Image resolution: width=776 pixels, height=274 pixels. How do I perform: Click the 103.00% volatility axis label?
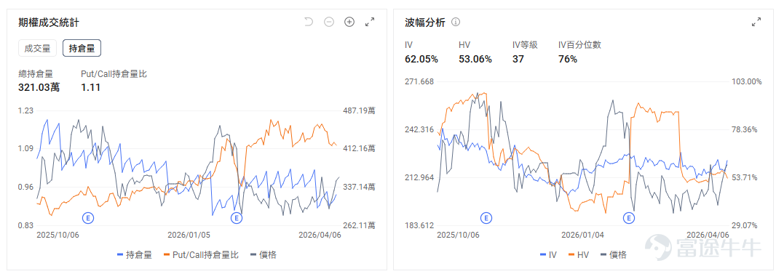coord(746,81)
